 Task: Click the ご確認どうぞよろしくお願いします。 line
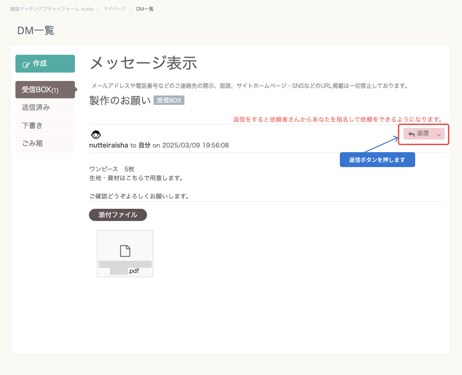140,196
